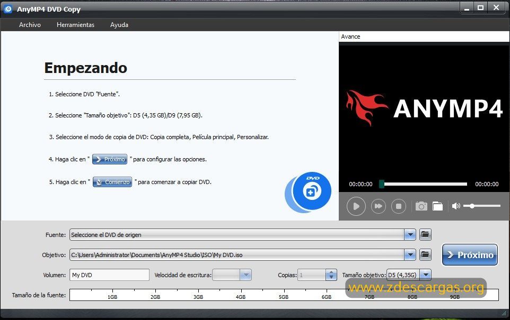Screen dimensions: 510x320
Task: Expand Velocidad de escritura dropdown
Action: [245, 275]
